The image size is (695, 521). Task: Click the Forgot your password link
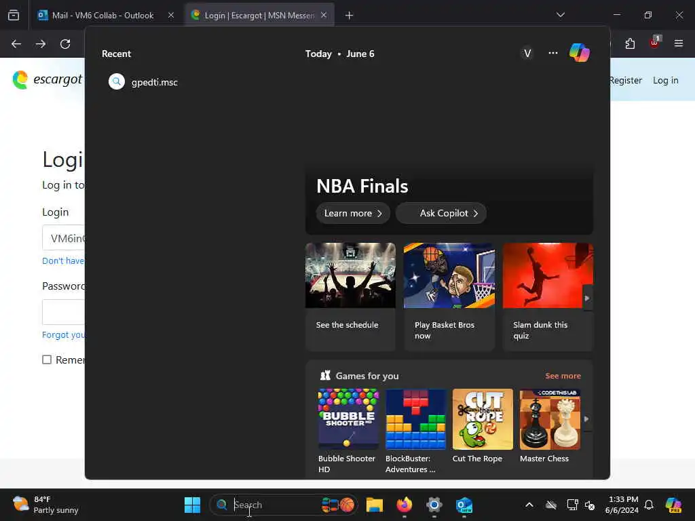63,335
